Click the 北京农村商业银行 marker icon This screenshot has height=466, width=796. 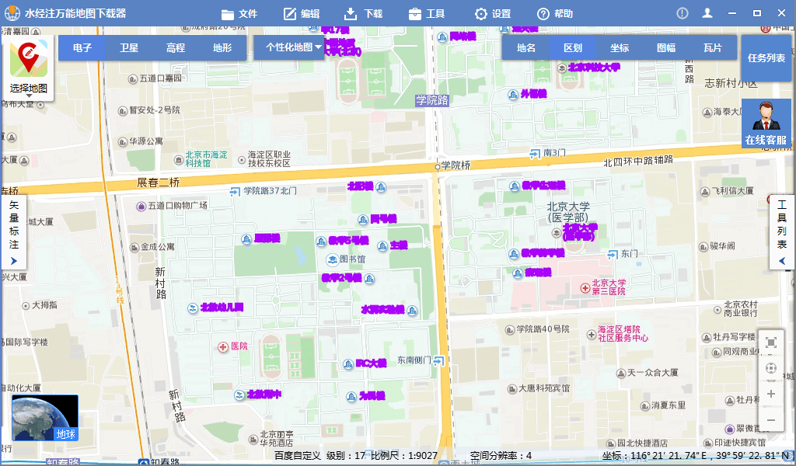(x=717, y=310)
